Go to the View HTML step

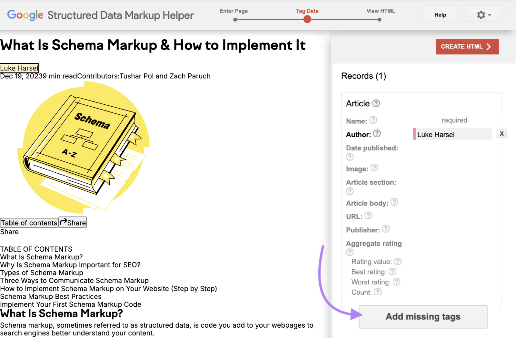pyautogui.click(x=381, y=11)
